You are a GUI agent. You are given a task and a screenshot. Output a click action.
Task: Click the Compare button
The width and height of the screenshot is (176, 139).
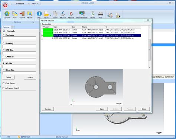click(48, 109)
